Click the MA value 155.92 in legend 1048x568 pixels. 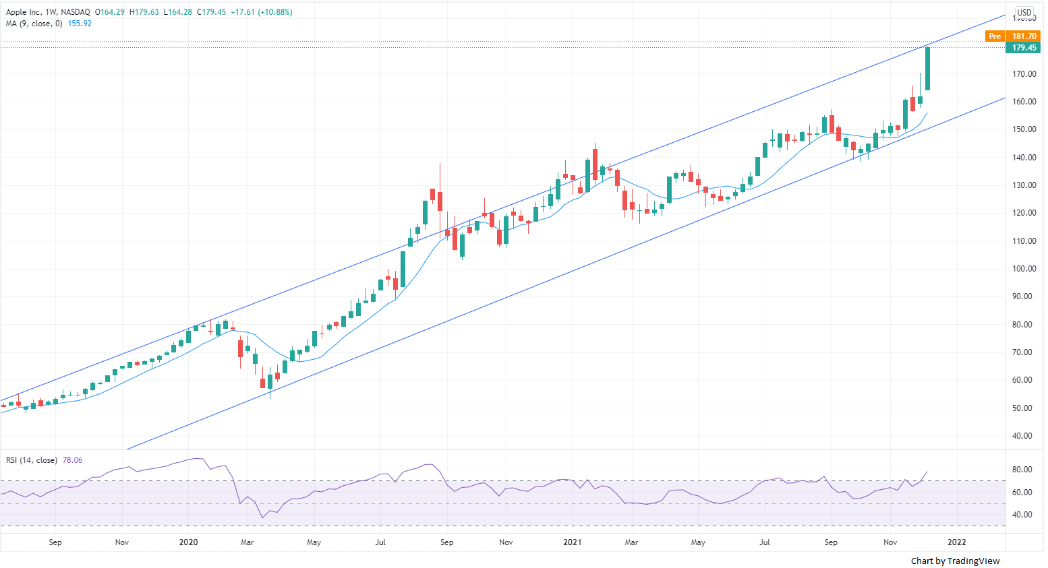pyautogui.click(x=80, y=24)
